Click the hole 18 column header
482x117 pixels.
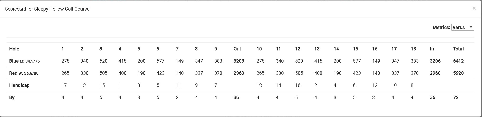tap(413, 49)
